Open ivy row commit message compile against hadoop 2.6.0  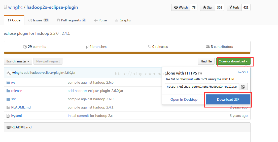click(x=91, y=82)
